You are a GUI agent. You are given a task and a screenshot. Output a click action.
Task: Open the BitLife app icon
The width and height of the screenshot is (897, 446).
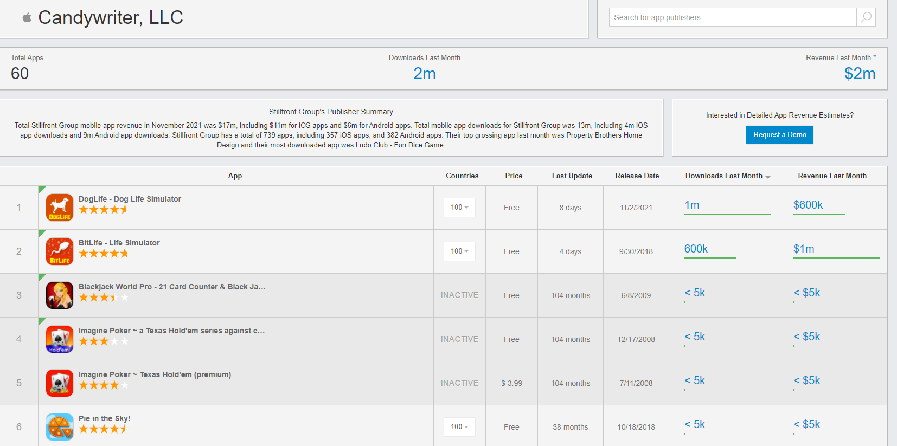60,251
